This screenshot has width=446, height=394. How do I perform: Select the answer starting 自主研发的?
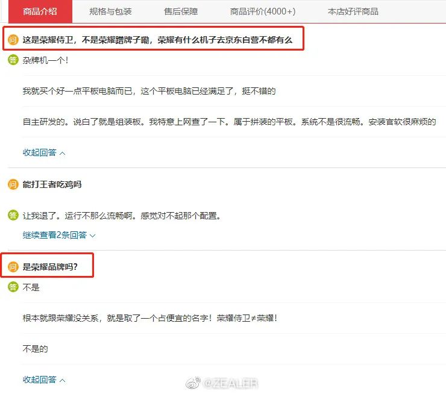(229, 122)
